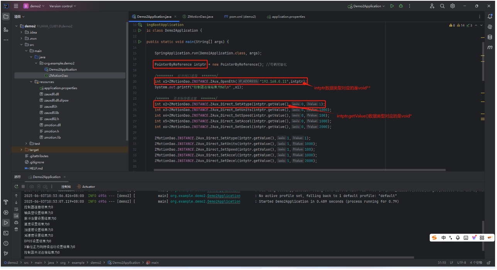Switch to application.properties editor tab
This screenshot has width=497, height=270.
point(286,17)
